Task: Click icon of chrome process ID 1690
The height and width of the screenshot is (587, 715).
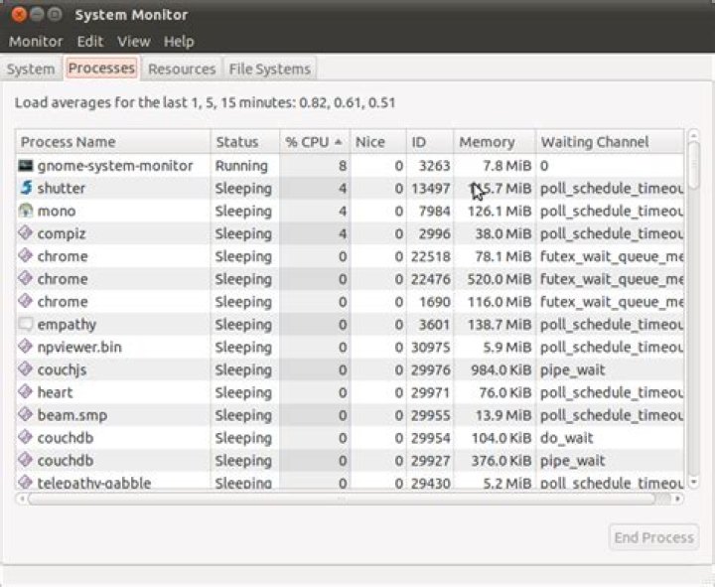Action: point(26,301)
